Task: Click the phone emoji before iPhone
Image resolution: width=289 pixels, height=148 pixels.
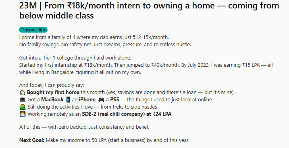Action: pos(68,100)
